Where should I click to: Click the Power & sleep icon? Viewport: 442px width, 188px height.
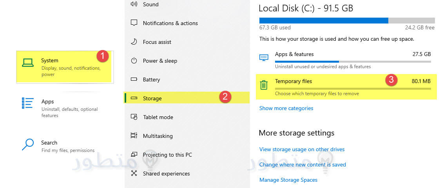(134, 61)
